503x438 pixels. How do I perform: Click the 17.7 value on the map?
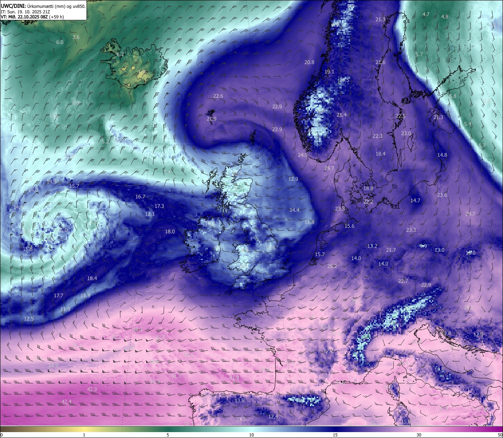pyautogui.click(x=59, y=296)
